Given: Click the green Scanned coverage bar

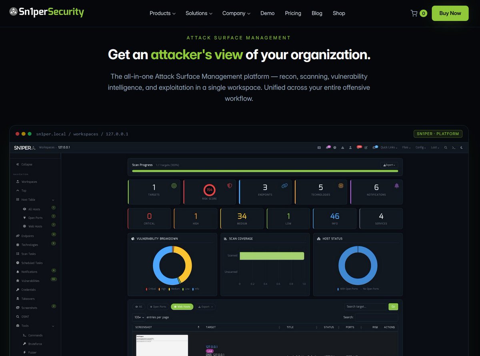Looking at the screenshot, I should (x=272, y=256).
